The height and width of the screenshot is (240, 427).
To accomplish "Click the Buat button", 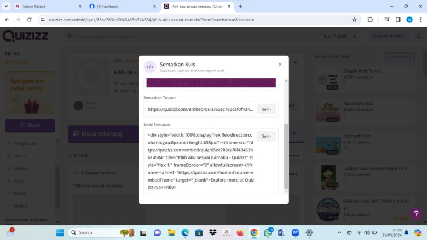I will pyautogui.click(x=30, y=125).
